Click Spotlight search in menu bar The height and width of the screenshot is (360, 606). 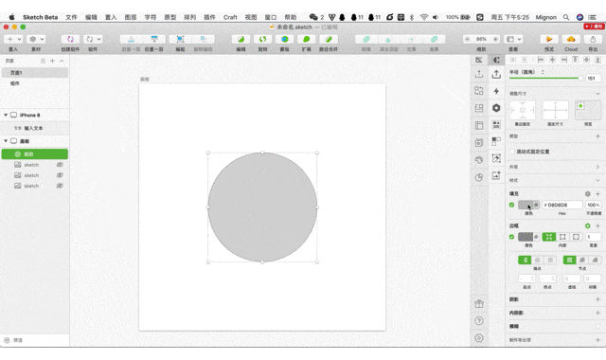click(566, 17)
